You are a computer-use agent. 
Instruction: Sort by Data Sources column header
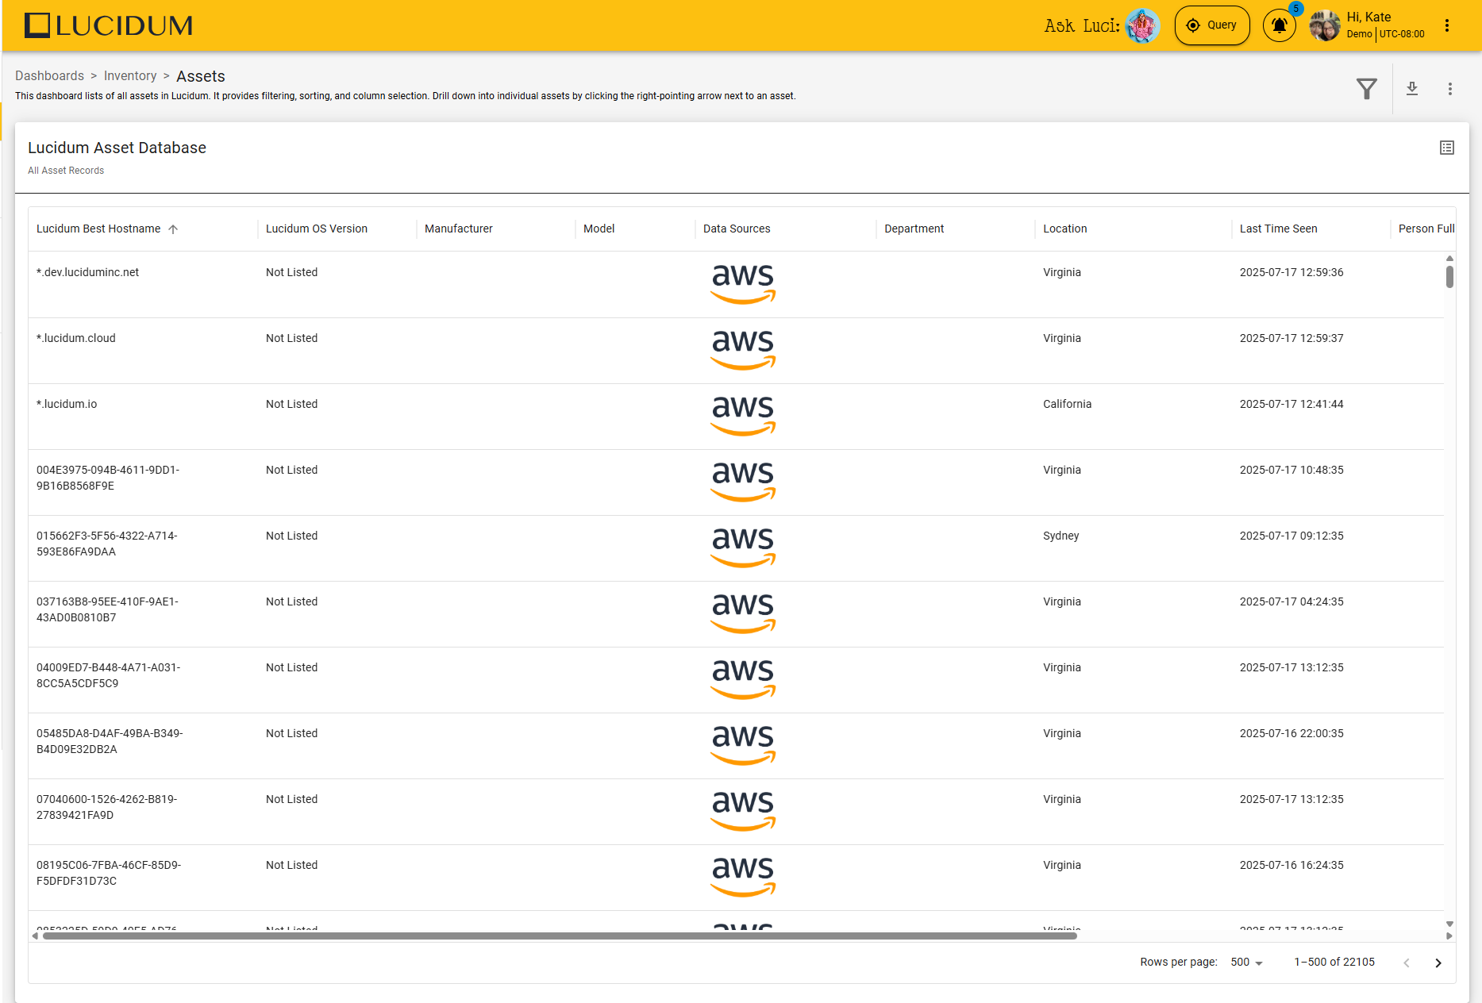click(737, 229)
